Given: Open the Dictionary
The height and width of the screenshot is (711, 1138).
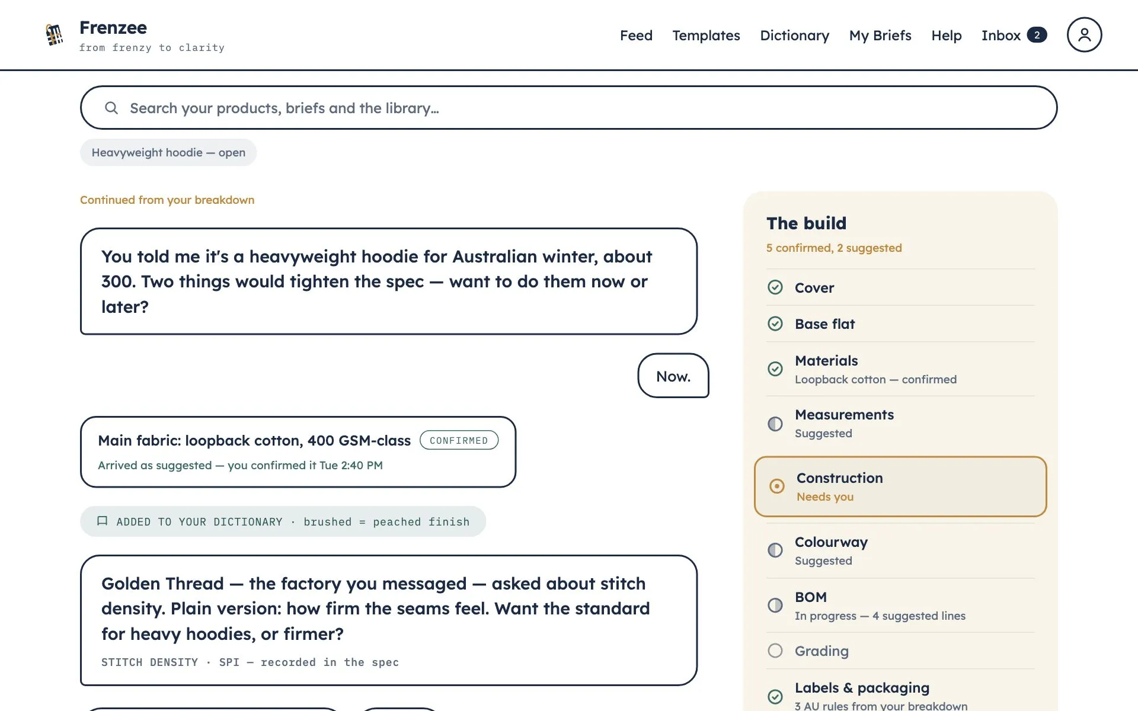Looking at the screenshot, I should click(794, 36).
